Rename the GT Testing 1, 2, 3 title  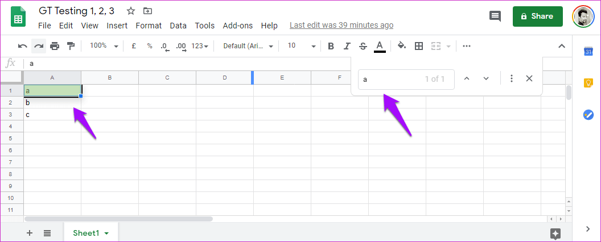(77, 11)
